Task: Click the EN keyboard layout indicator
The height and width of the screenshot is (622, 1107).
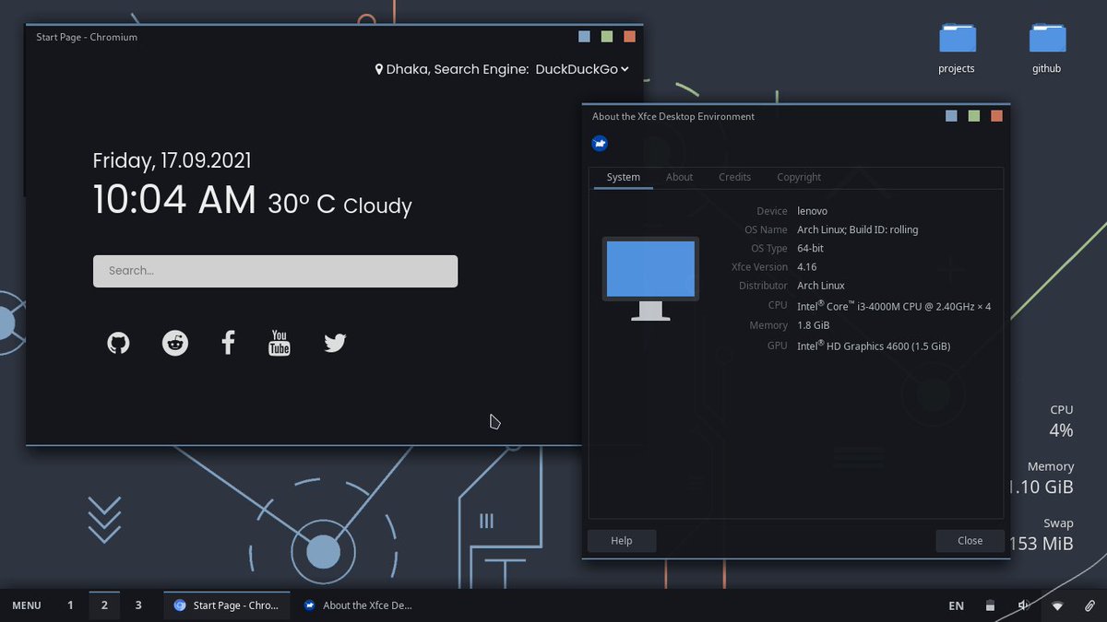Action: (957, 605)
